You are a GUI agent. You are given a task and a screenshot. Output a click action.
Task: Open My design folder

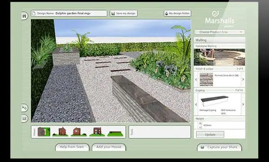point(178,13)
